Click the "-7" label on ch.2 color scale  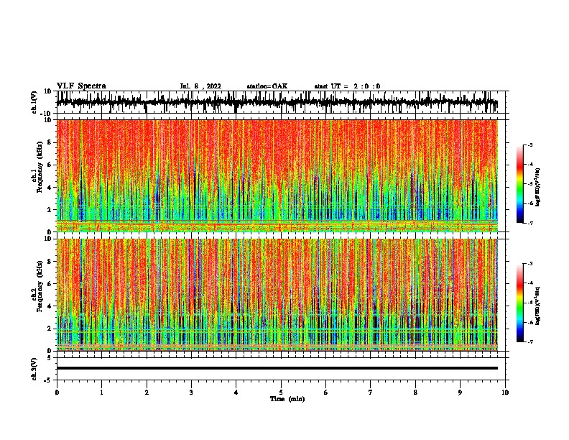pos(529,342)
